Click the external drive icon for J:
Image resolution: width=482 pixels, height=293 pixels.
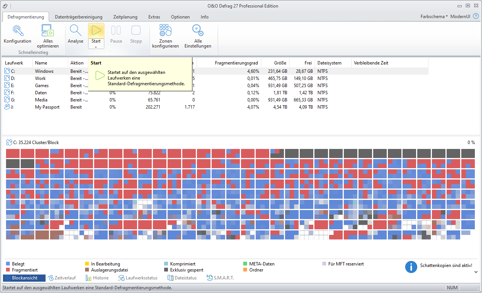click(8, 107)
